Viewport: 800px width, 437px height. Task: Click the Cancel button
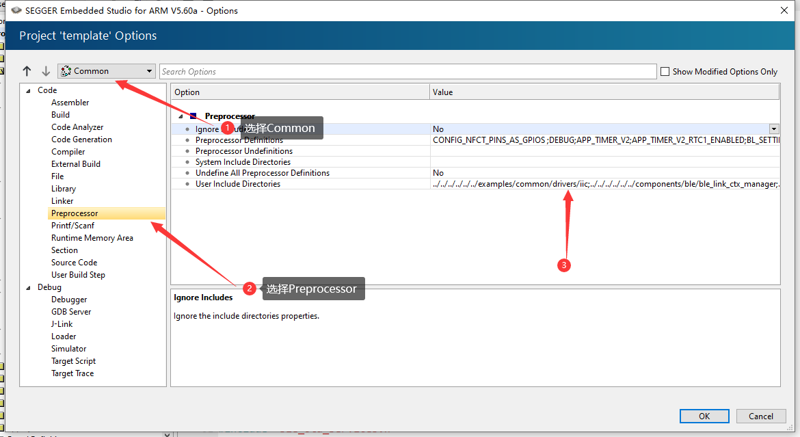coord(761,416)
